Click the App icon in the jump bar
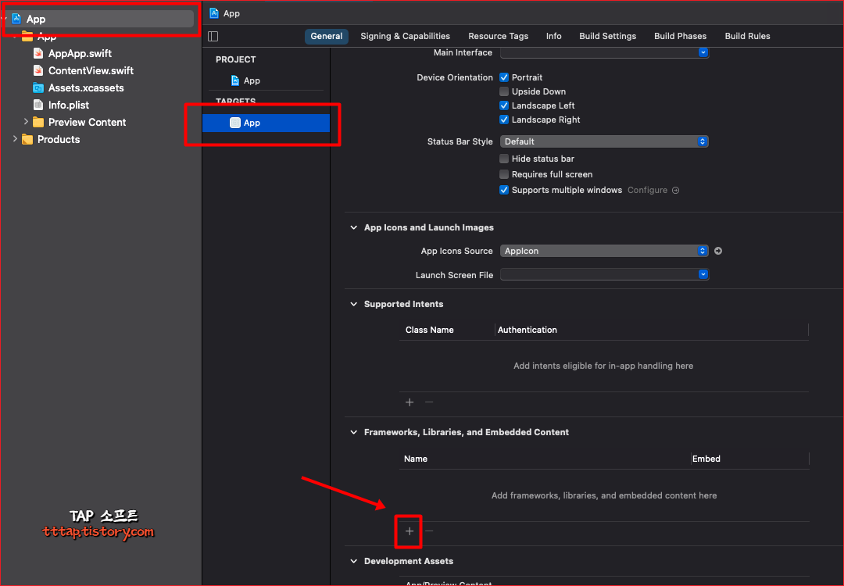The width and height of the screenshot is (844, 586). pos(213,13)
